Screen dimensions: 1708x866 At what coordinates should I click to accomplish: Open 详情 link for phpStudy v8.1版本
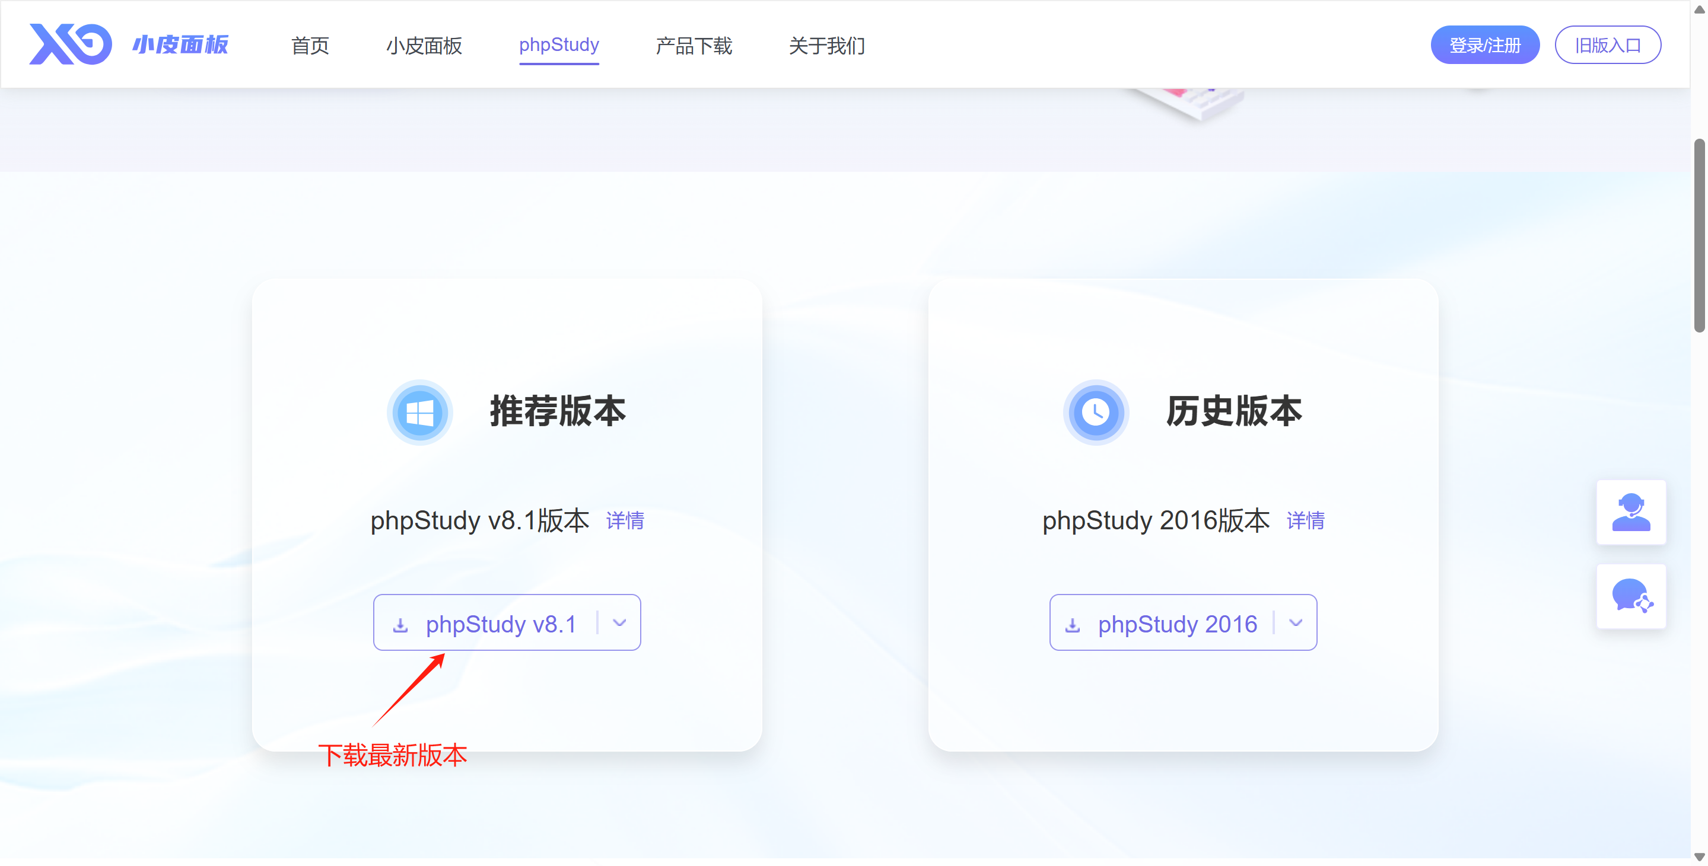[x=624, y=521]
